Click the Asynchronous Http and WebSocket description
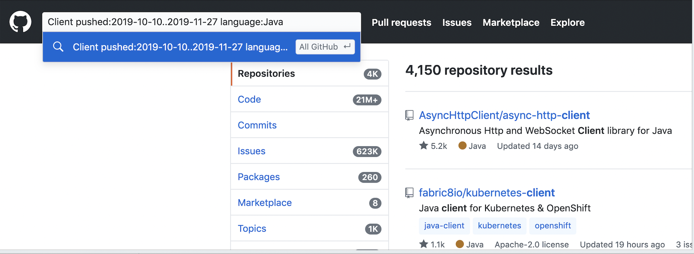 coord(545,131)
